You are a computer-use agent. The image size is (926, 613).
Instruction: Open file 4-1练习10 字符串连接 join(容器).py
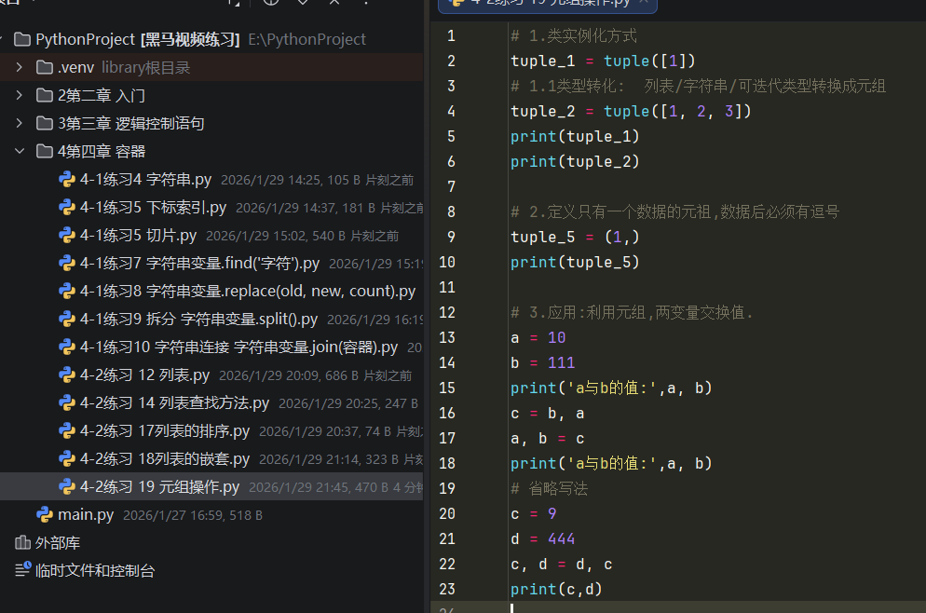coord(239,347)
